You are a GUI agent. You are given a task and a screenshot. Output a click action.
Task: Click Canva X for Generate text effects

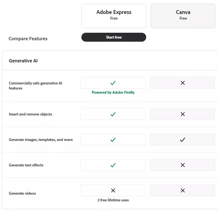click(x=183, y=165)
